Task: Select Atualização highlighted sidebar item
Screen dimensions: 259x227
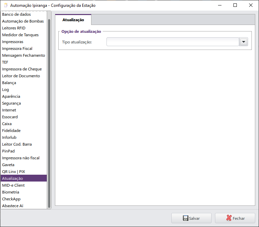Action: click(x=24, y=178)
